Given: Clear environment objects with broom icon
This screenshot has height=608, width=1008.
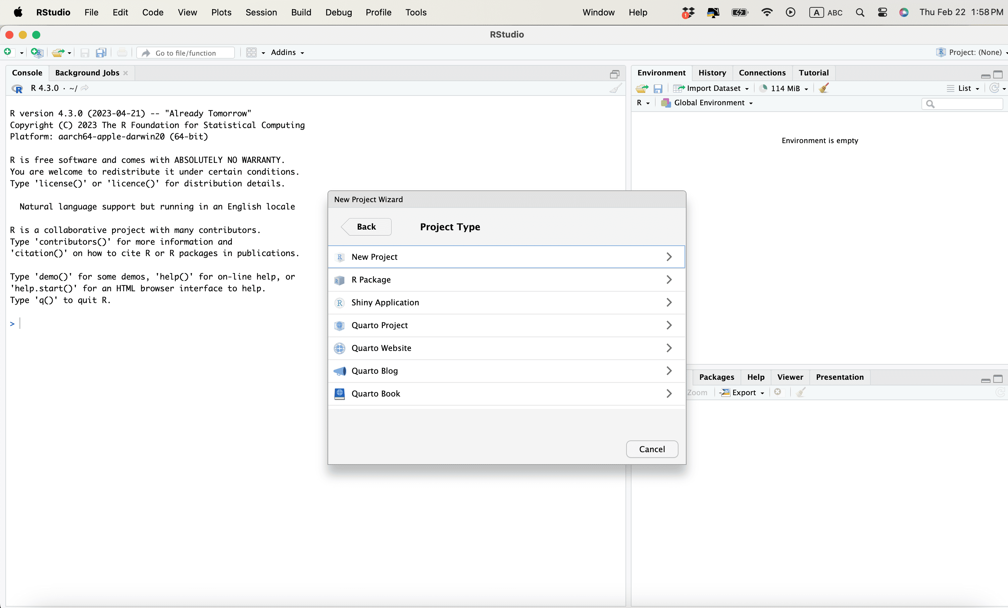Looking at the screenshot, I should [x=824, y=88].
